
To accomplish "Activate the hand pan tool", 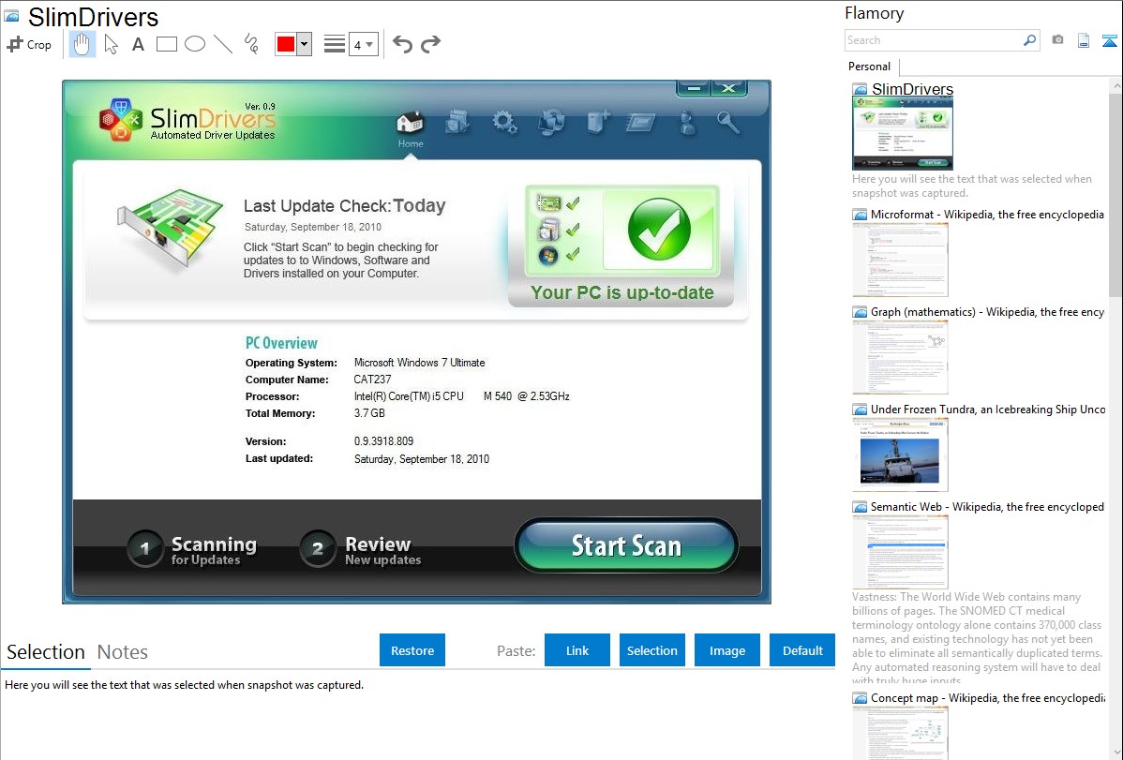I will [x=82, y=44].
